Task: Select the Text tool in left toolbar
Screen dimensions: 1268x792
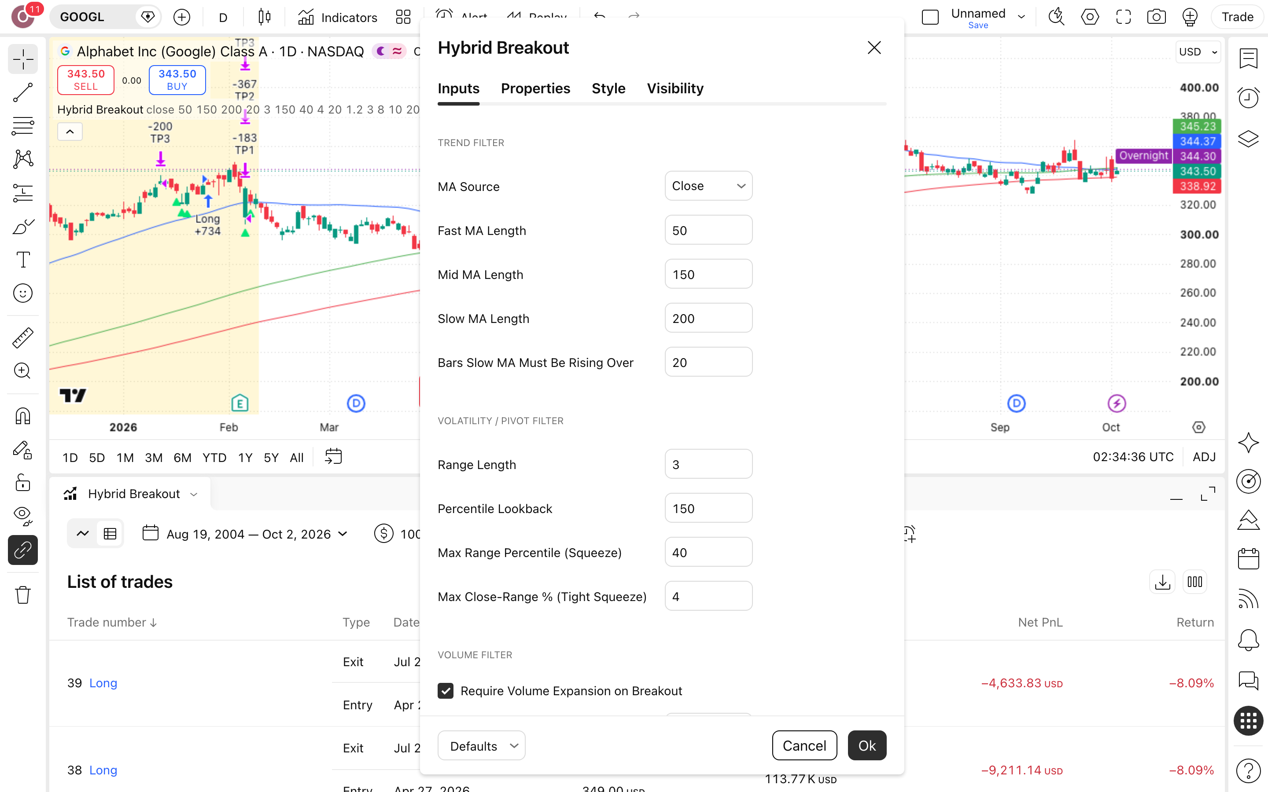Action: (x=22, y=259)
